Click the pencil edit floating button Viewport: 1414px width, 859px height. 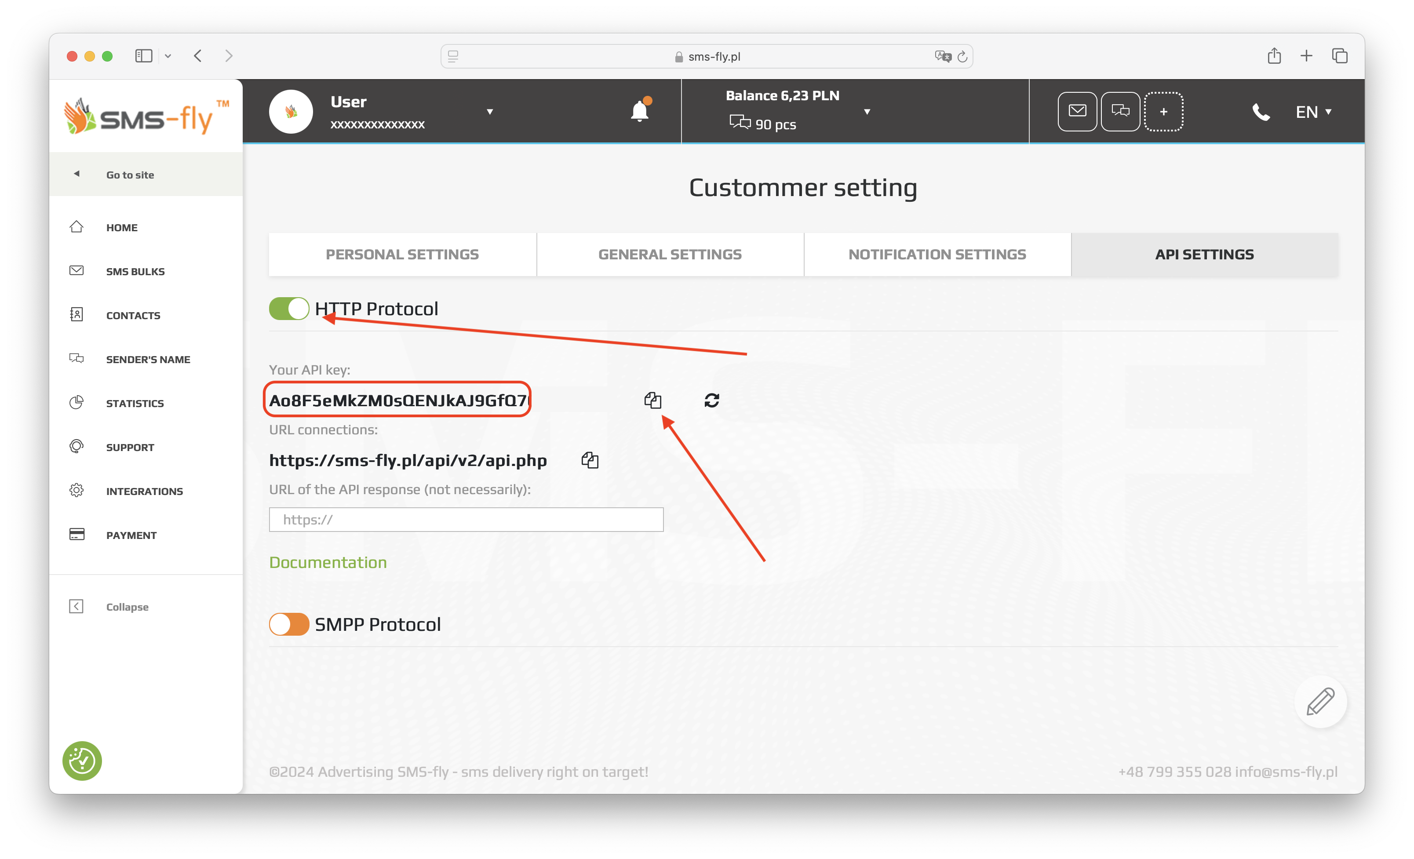(x=1320, y=701)
